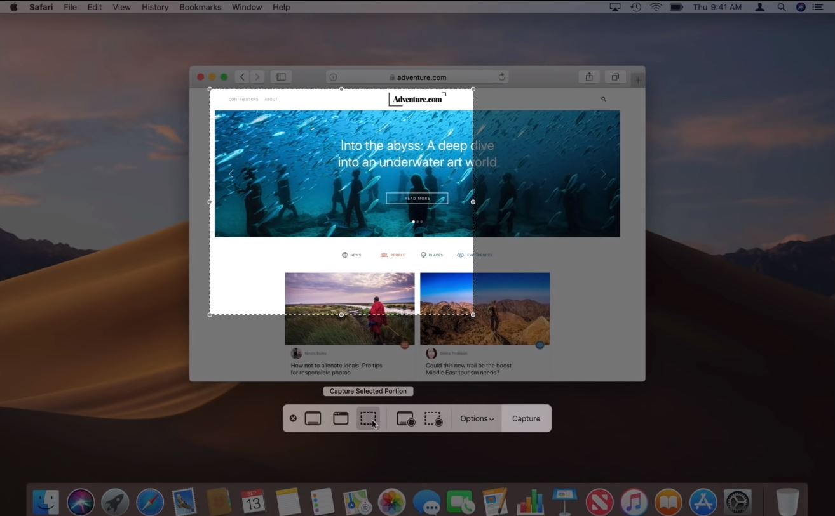The height and width of the screenshot is (516, 835).
Task: Select the Record Selected Portion tool
Action: point(433,418)
